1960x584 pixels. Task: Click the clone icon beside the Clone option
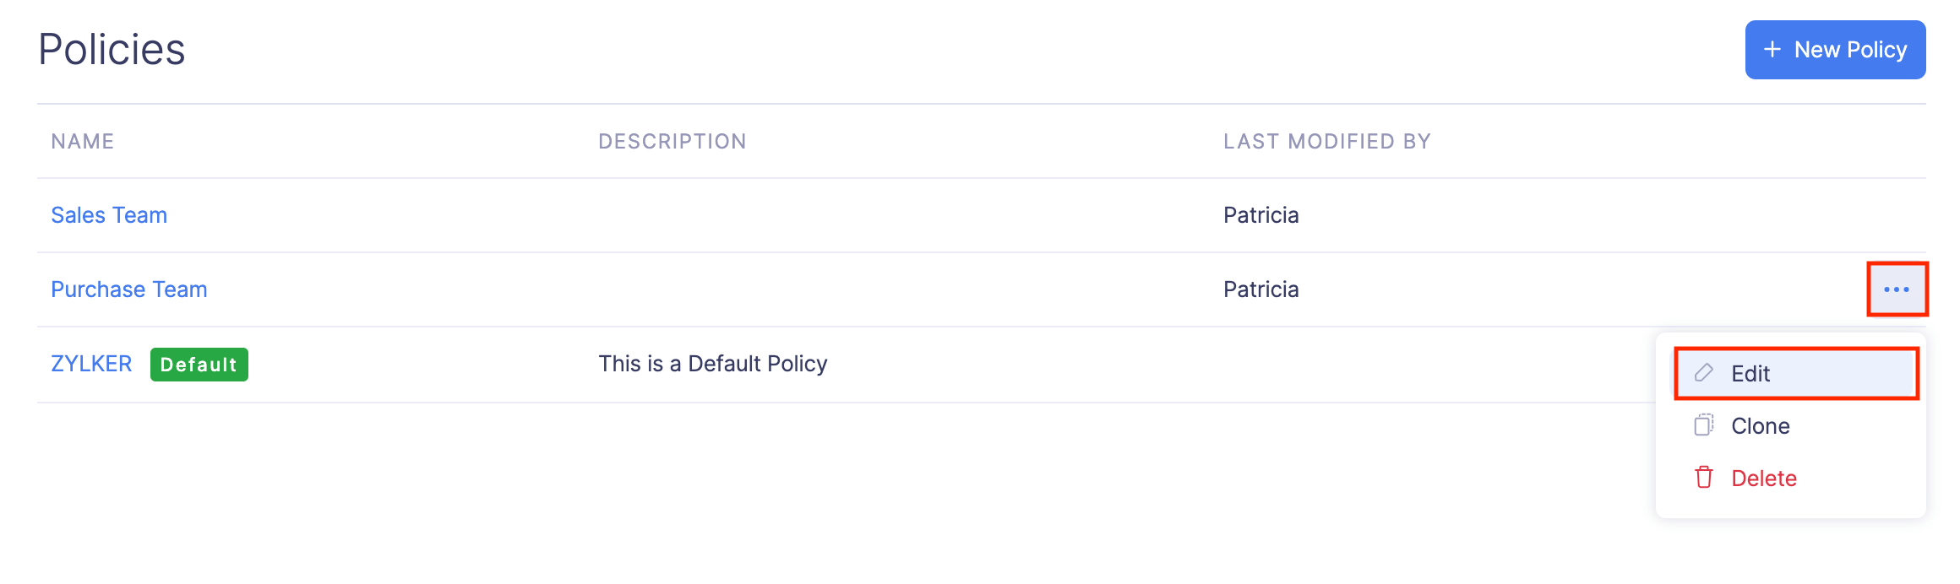coord(1703,425)
